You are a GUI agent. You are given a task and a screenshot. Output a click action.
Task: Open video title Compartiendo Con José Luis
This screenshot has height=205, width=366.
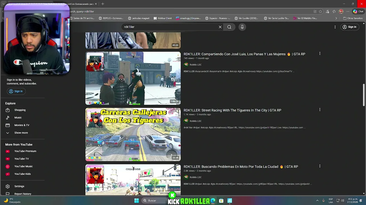point(244,54)
